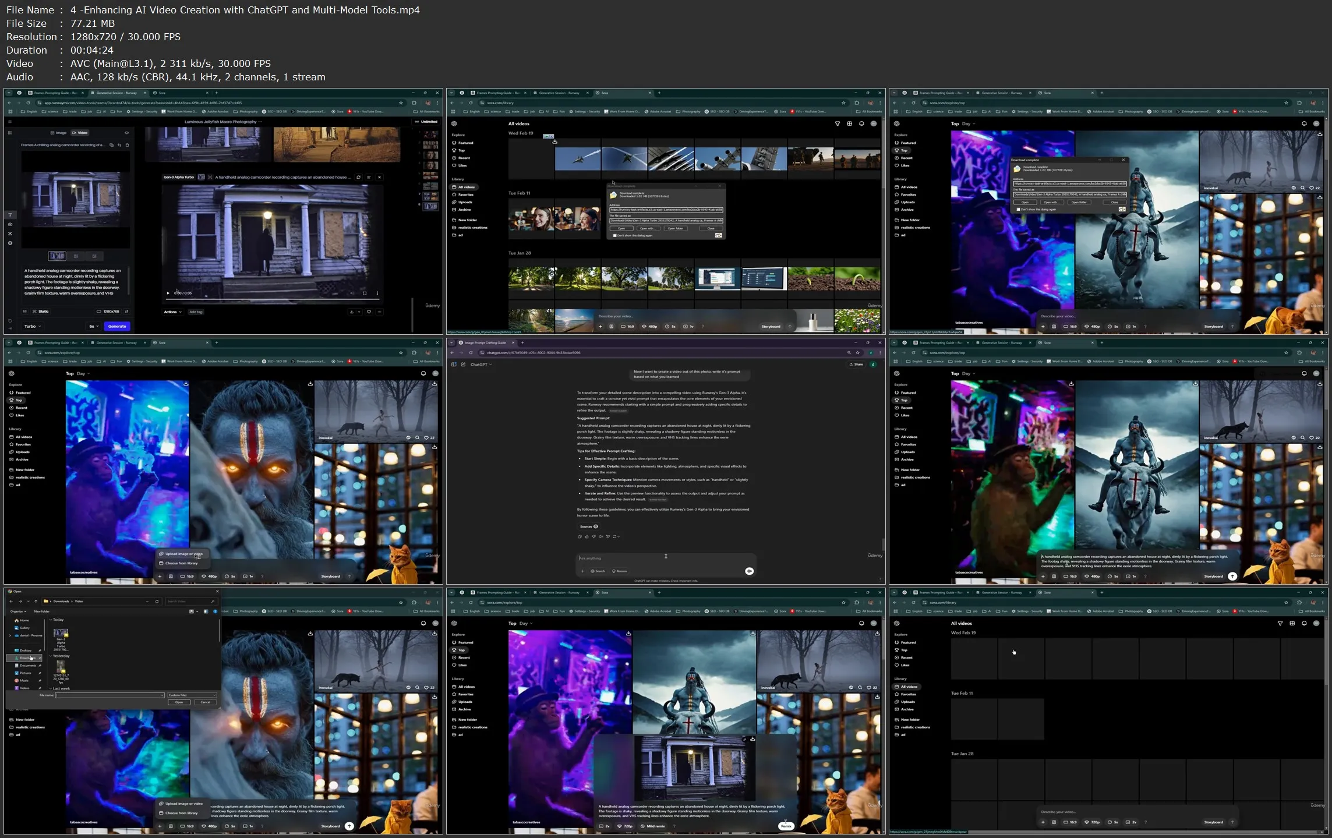Viewport: 1332px width, 838px height.
Task: Open the 5s duration dropdown beside Generate
Action: (94, 326)
